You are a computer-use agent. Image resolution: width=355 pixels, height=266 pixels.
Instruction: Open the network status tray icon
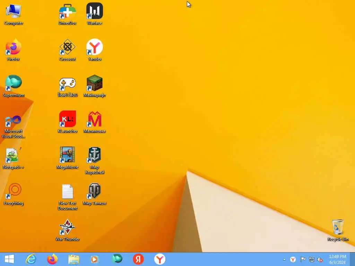(312, 260)
